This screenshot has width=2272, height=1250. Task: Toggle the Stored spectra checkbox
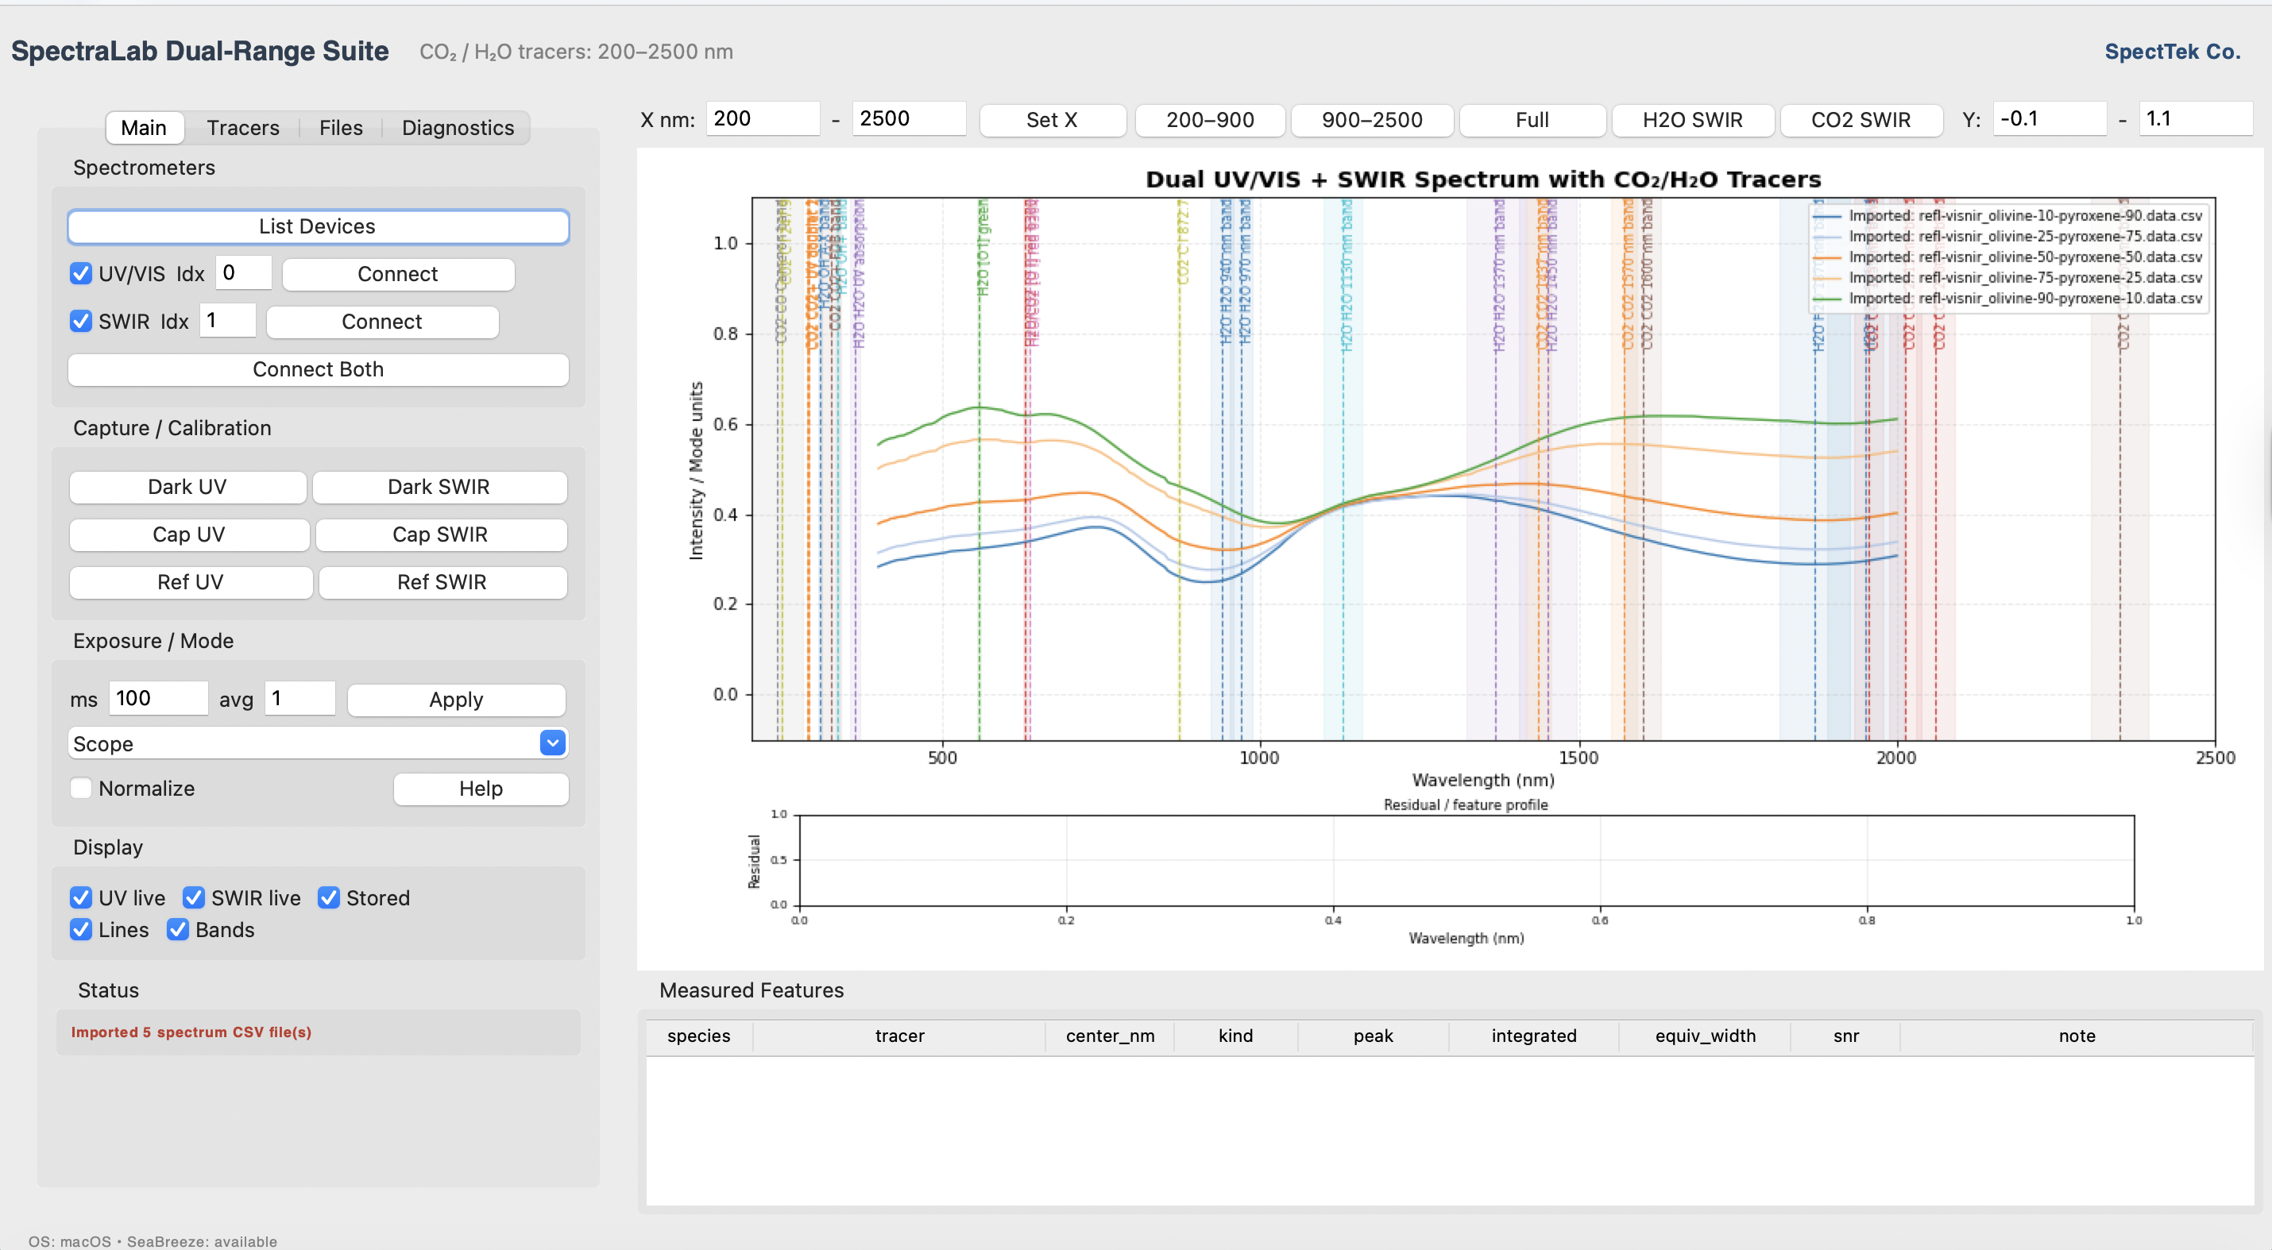coord(329,898)
